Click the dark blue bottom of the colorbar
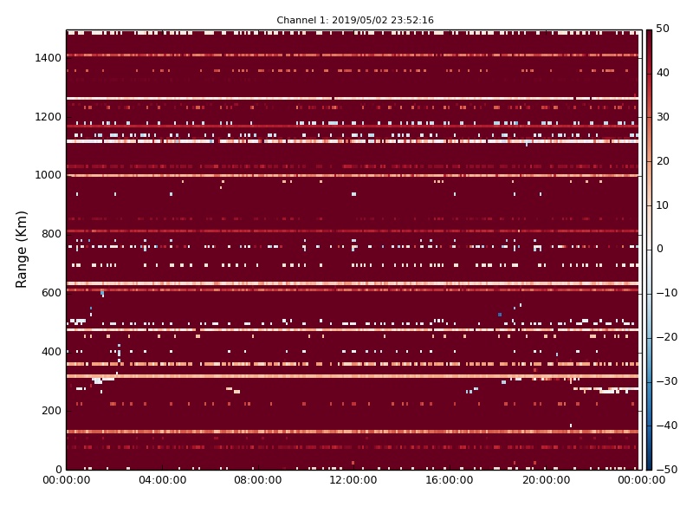This screenshot has width=693, height=520. pos(649,465)
